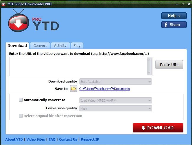Click the YTD PRO television logo
Image resolution: width=192 pixels, height=145 pixels.
point(19,21)
